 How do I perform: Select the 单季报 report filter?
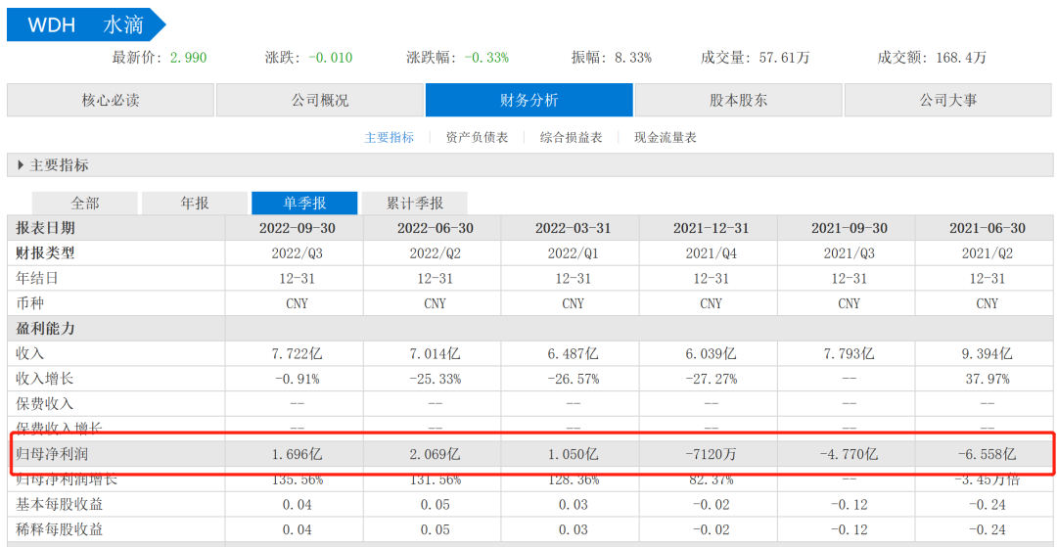pyautogui.click(x=304, y=204)
